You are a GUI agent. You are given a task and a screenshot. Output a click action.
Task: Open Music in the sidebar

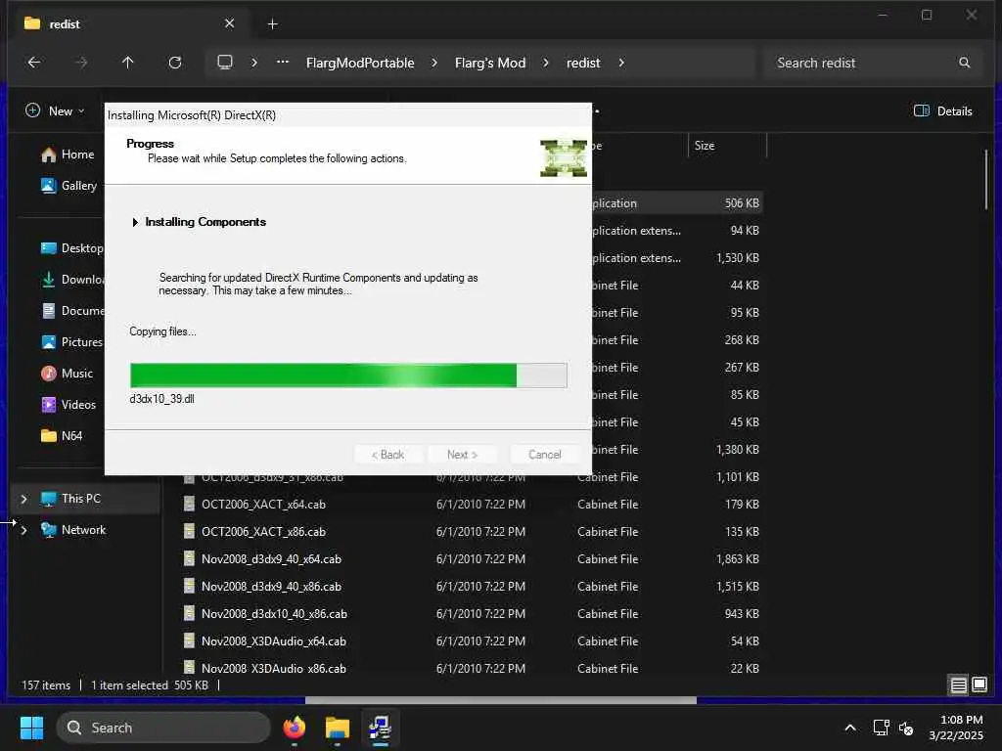[67, 374]
